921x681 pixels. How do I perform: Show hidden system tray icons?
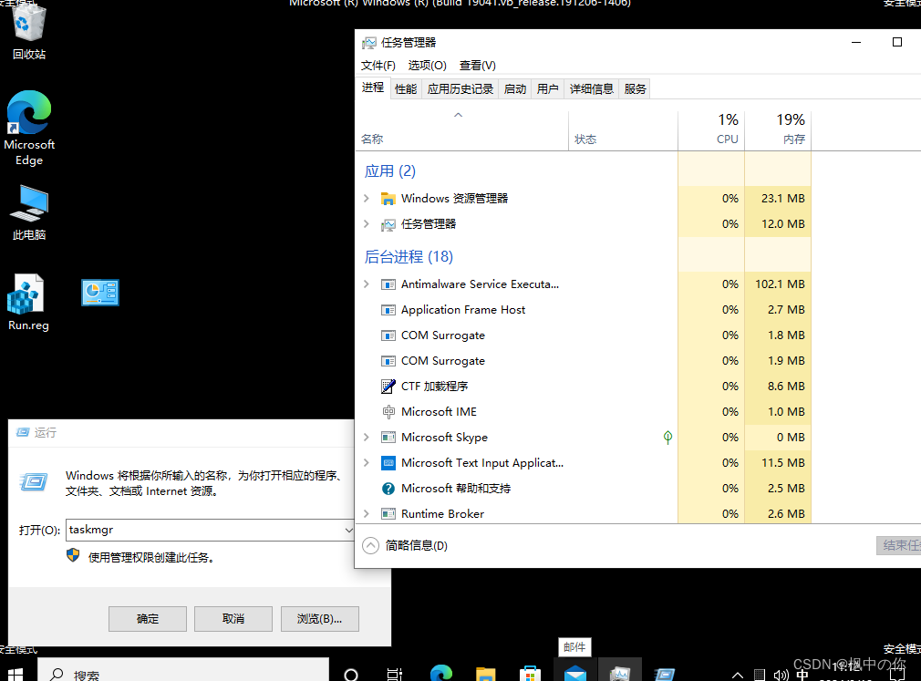[x=738, y=676]
